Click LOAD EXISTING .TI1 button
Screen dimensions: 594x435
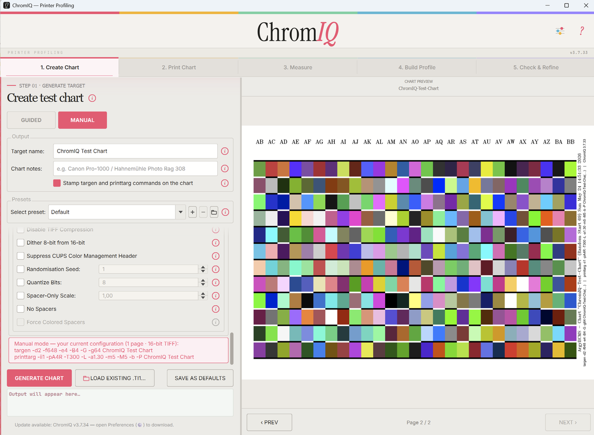[114, 378]
